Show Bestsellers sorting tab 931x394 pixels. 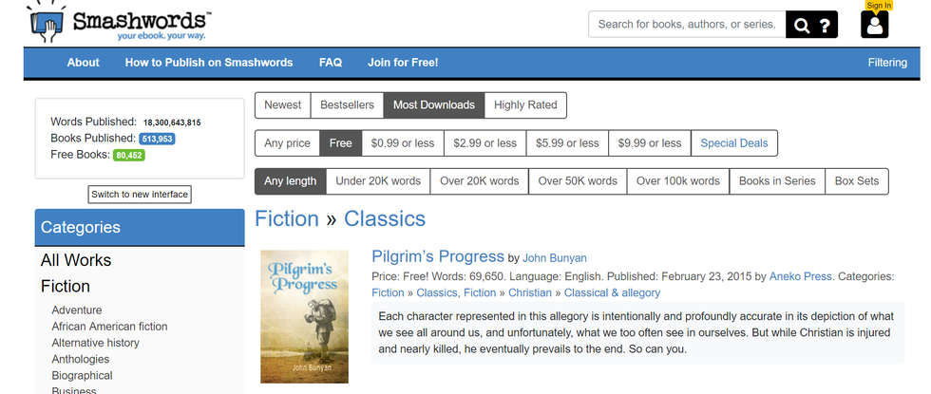[347, 105]
